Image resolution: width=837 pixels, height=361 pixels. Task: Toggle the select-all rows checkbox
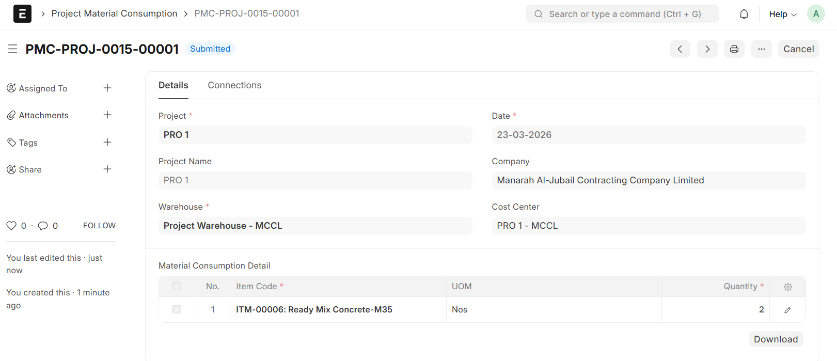pyautogui.click(x=177, y=286)
